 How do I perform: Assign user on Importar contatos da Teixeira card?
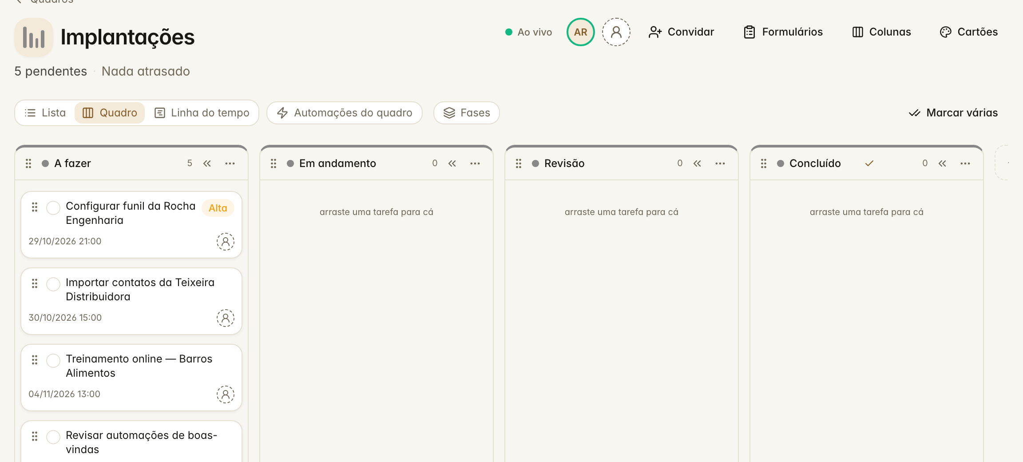pos(226,318)
